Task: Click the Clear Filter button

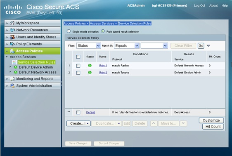Action: [x=183, y=46]
